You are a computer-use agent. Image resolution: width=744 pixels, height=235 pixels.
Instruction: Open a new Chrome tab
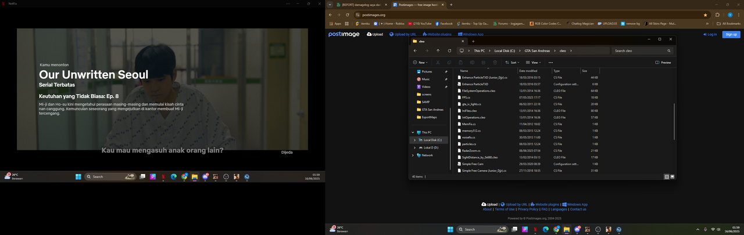point(451,5)
